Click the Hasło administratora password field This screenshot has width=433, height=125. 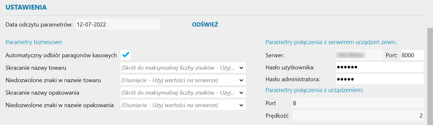pos(379,79)
